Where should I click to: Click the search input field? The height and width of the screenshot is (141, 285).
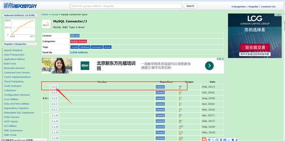[126, 6]
